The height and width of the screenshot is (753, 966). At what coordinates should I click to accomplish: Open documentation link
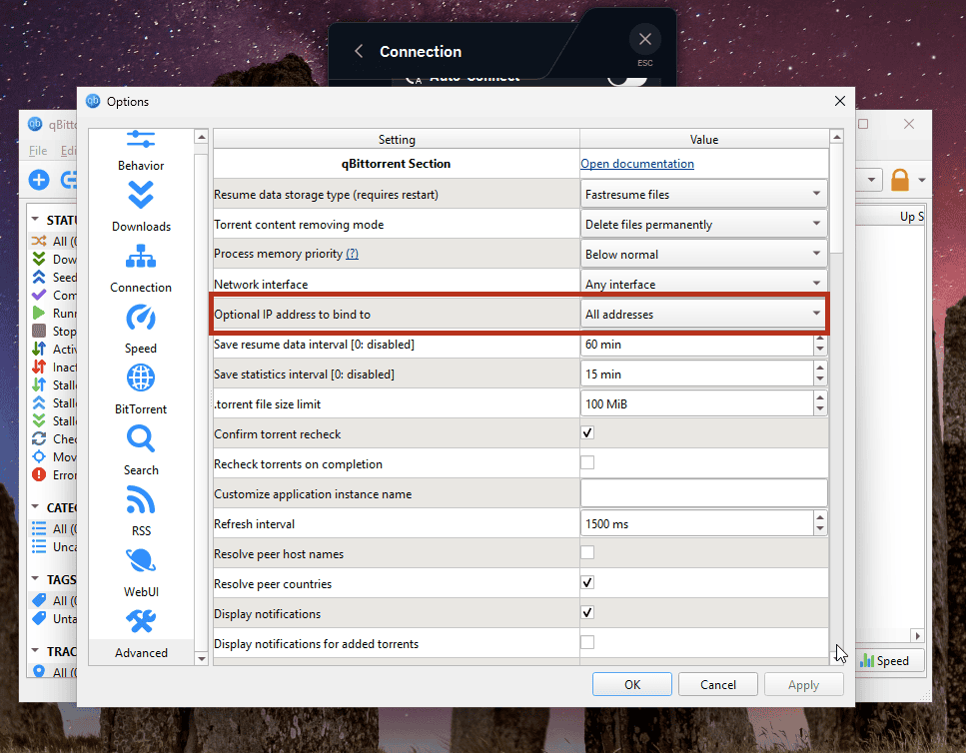click(637, 164)
